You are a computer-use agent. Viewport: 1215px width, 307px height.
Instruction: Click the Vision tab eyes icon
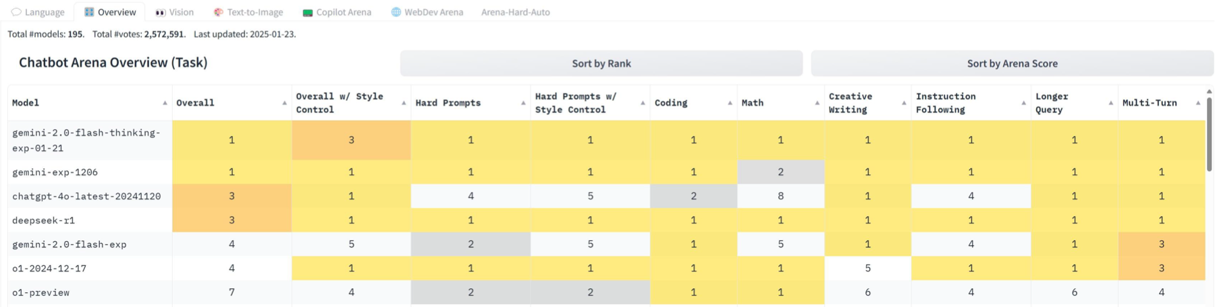point(161,12)
